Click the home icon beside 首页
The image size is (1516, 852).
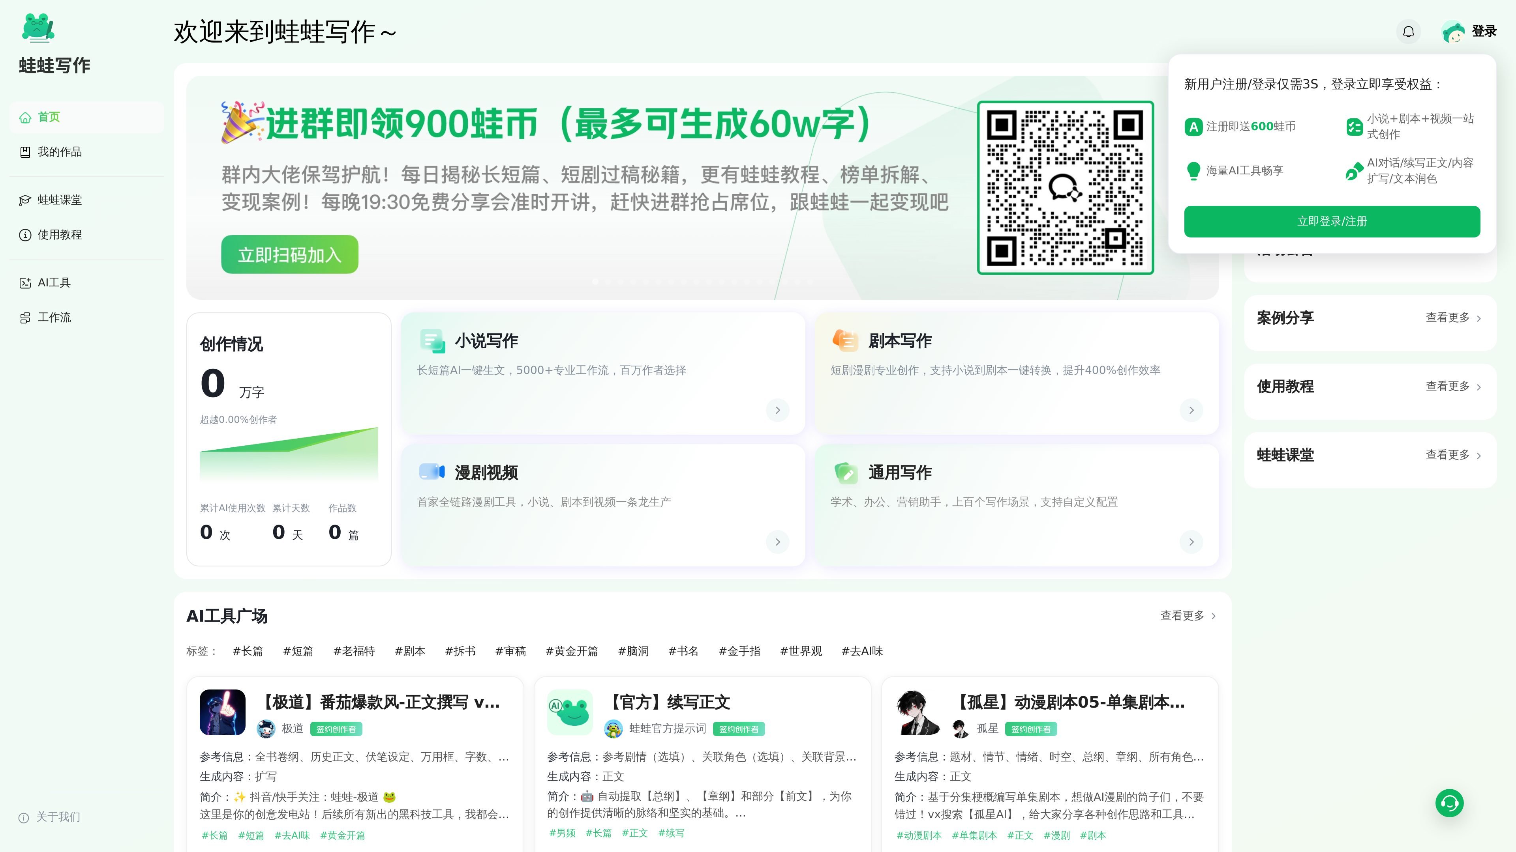coord(25,118)
